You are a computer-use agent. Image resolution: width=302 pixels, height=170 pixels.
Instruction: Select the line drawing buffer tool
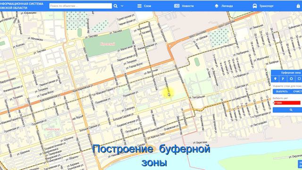(x=283, y=79)
